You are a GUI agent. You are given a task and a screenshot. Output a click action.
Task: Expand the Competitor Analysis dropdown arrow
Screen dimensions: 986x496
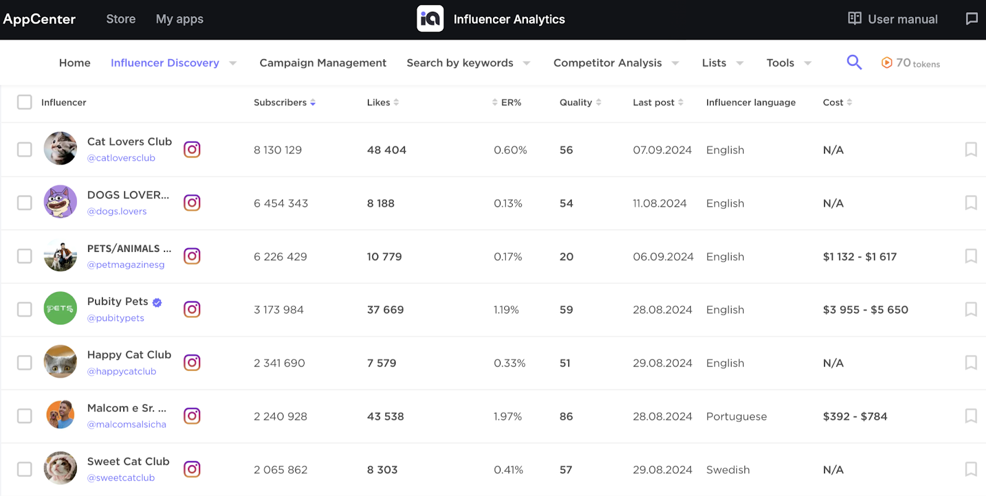click(675, 63)
